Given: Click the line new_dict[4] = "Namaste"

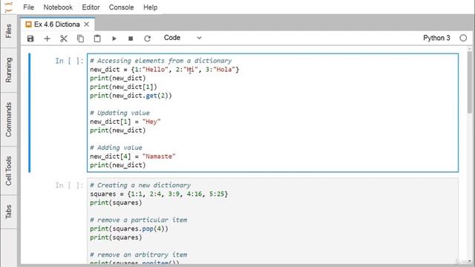Looking at the screenshot, I should (133, 156).
